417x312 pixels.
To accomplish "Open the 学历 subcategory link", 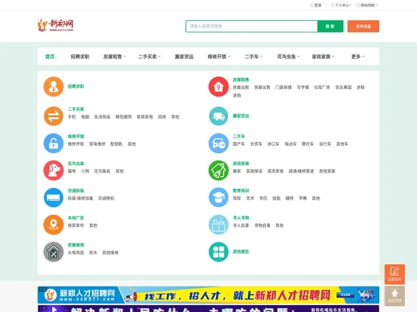I will pyautogui.click(x=264, y=198).
